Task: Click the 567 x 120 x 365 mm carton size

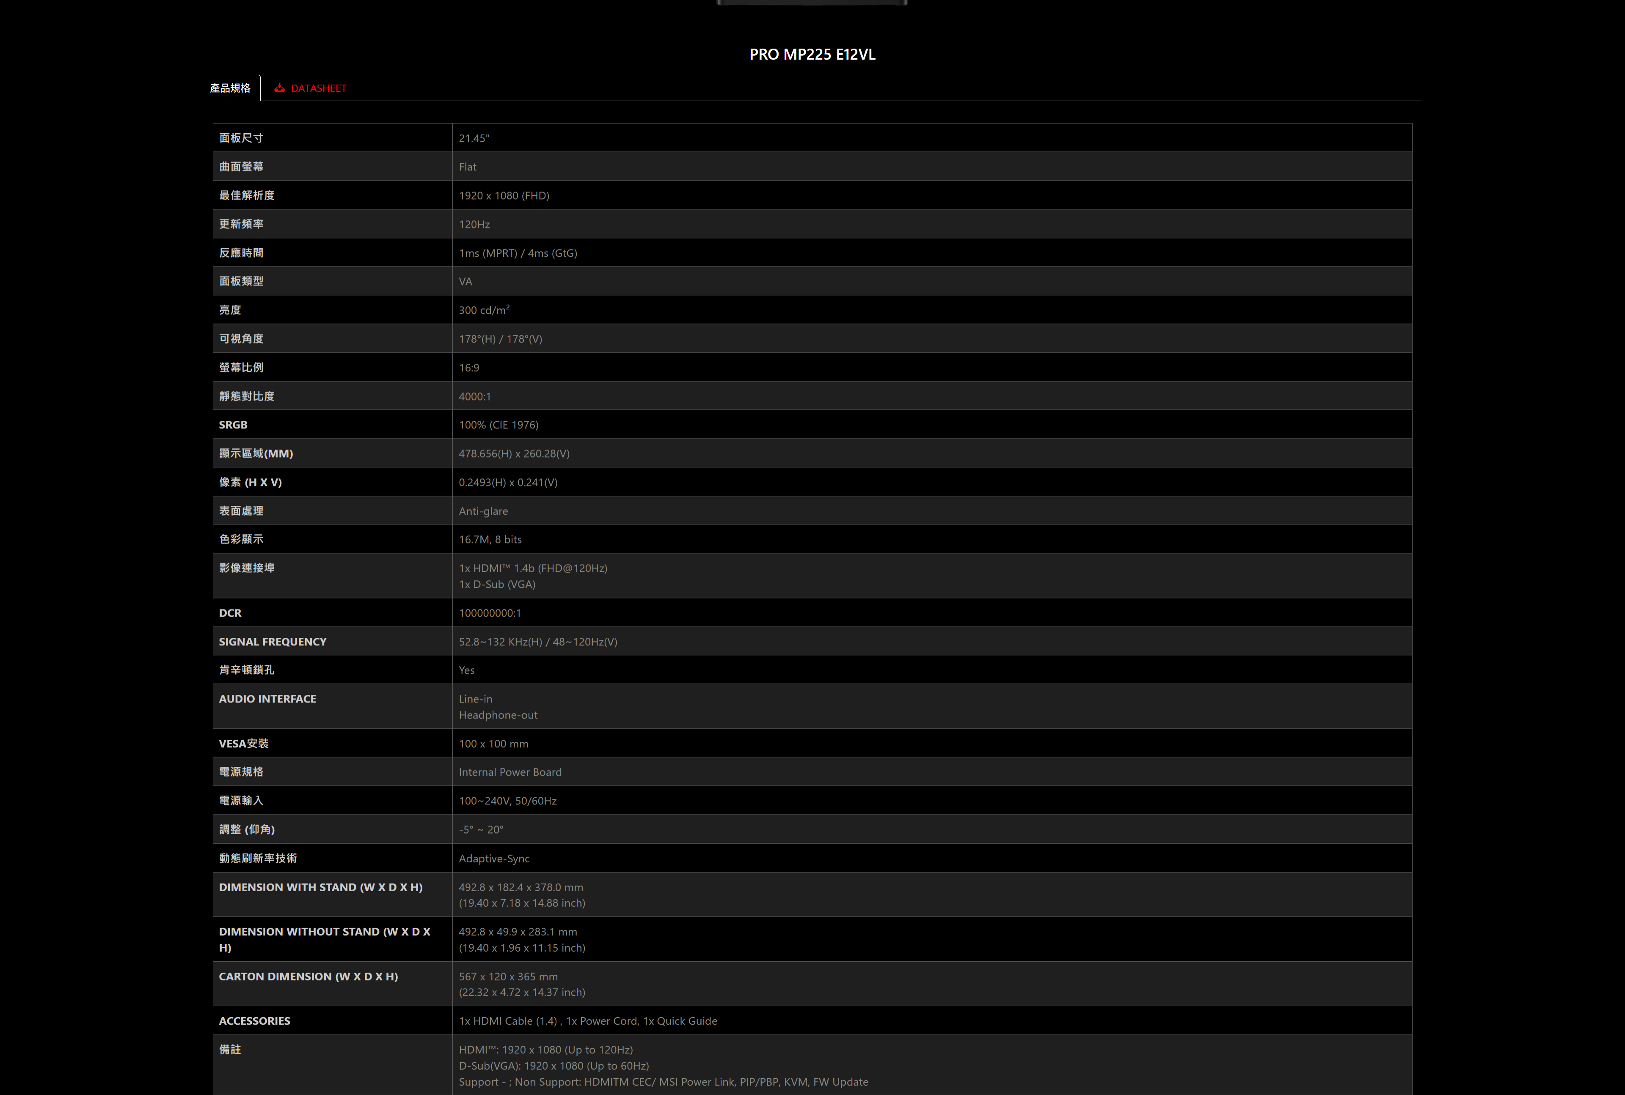Action: 509,976
